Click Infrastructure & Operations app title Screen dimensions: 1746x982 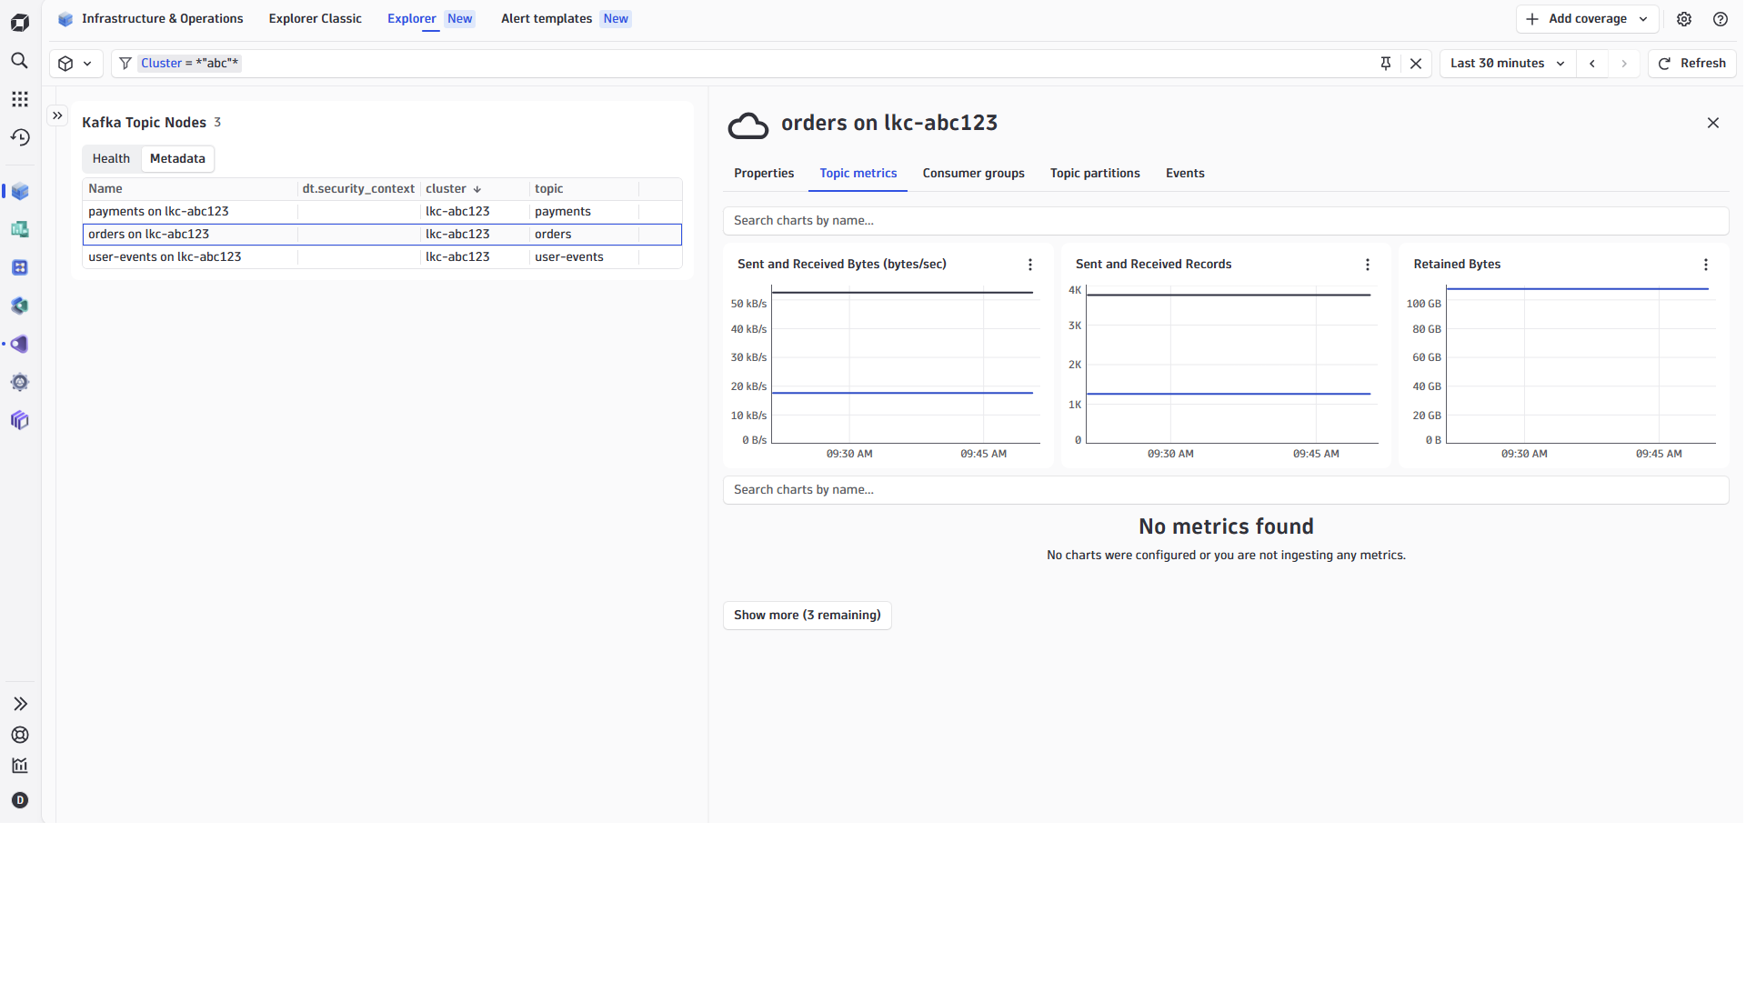163,19
